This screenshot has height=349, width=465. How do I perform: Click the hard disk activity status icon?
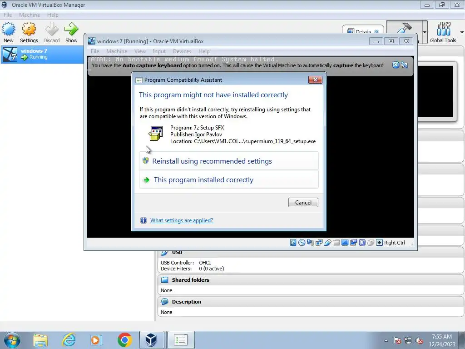(x=293, y=243)
